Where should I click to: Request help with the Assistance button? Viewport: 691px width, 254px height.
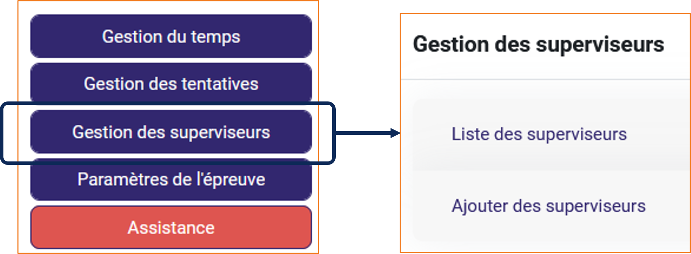click(171, 227)
